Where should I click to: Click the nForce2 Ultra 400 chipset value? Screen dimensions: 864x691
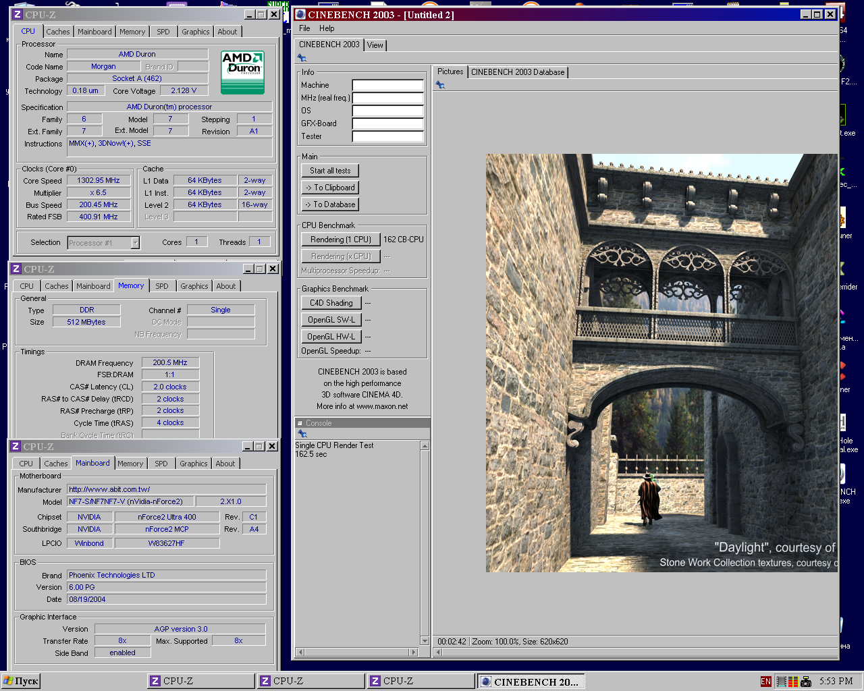pos(167,517)
